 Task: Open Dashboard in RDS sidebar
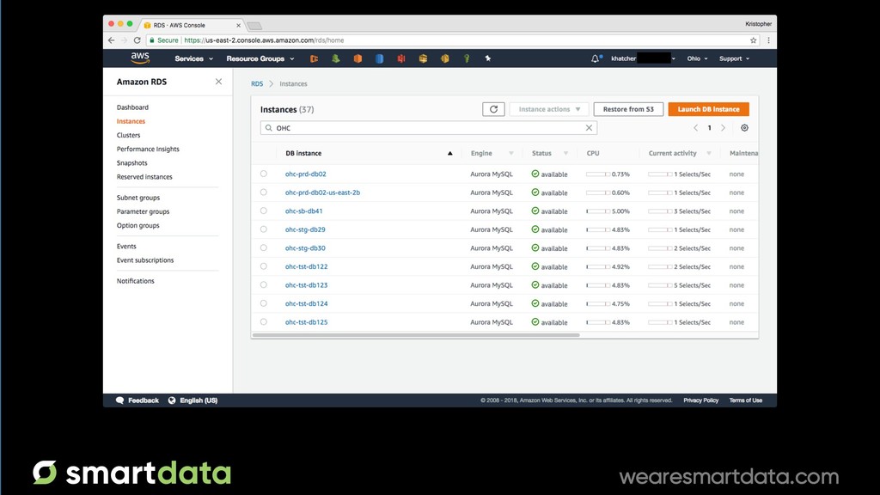[132, 107]
